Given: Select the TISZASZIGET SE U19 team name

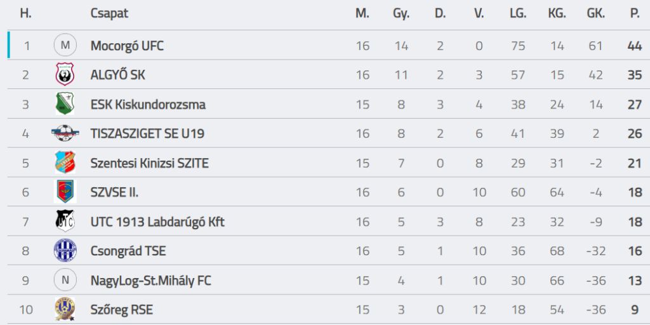Looking at the screenshot, I should [147, 134].
